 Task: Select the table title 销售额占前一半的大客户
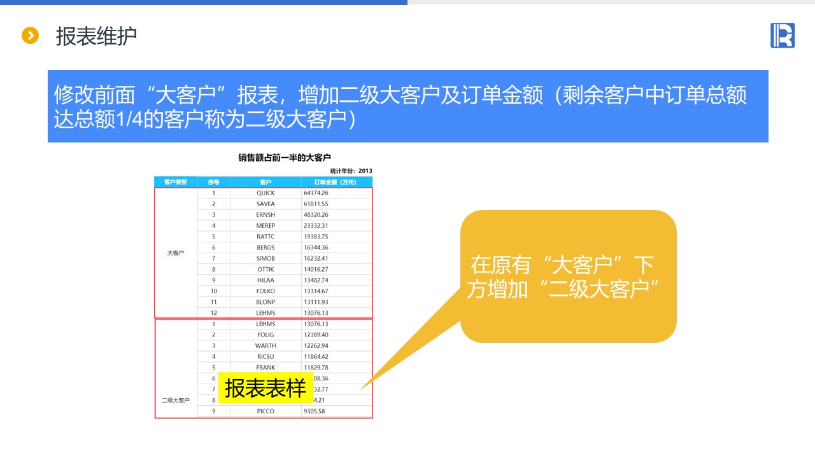285,157
